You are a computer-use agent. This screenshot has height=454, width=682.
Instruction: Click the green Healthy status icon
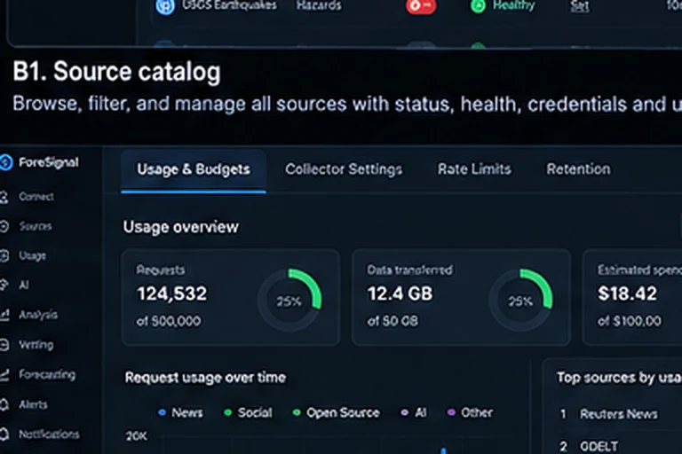pos(478,5)
